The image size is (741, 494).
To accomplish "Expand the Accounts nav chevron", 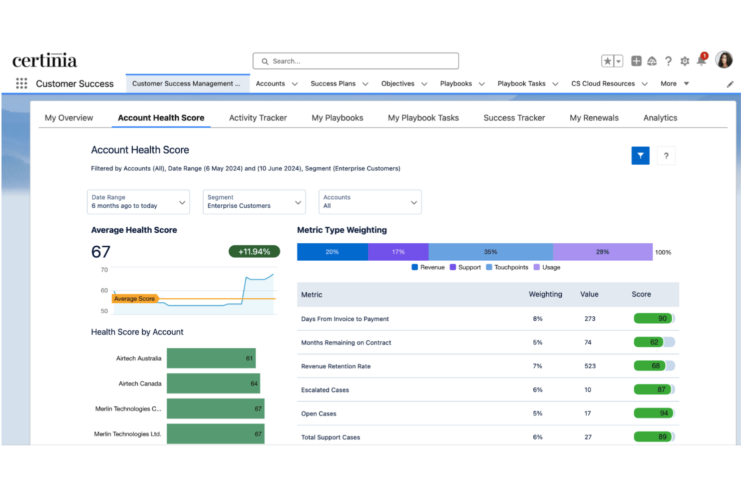I will 295,84.
